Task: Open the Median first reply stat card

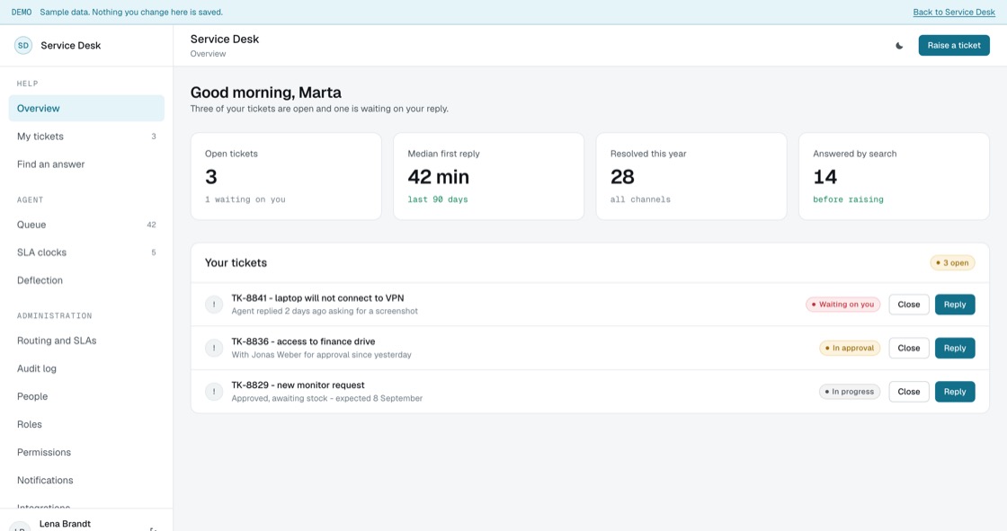Action: point(489,177)
